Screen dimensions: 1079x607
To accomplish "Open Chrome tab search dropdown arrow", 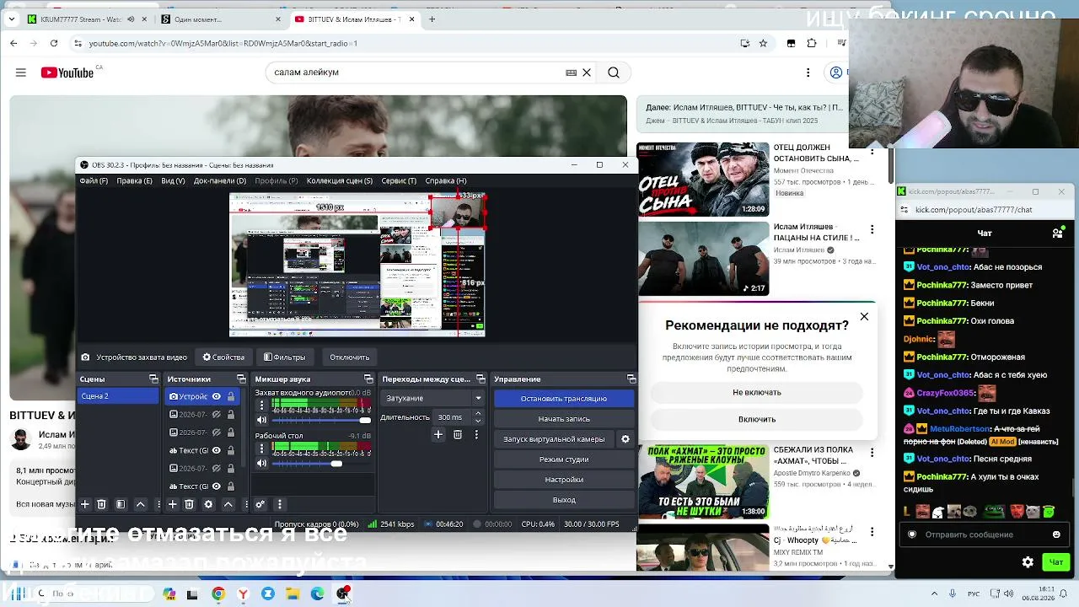I will tap(13, 19).
